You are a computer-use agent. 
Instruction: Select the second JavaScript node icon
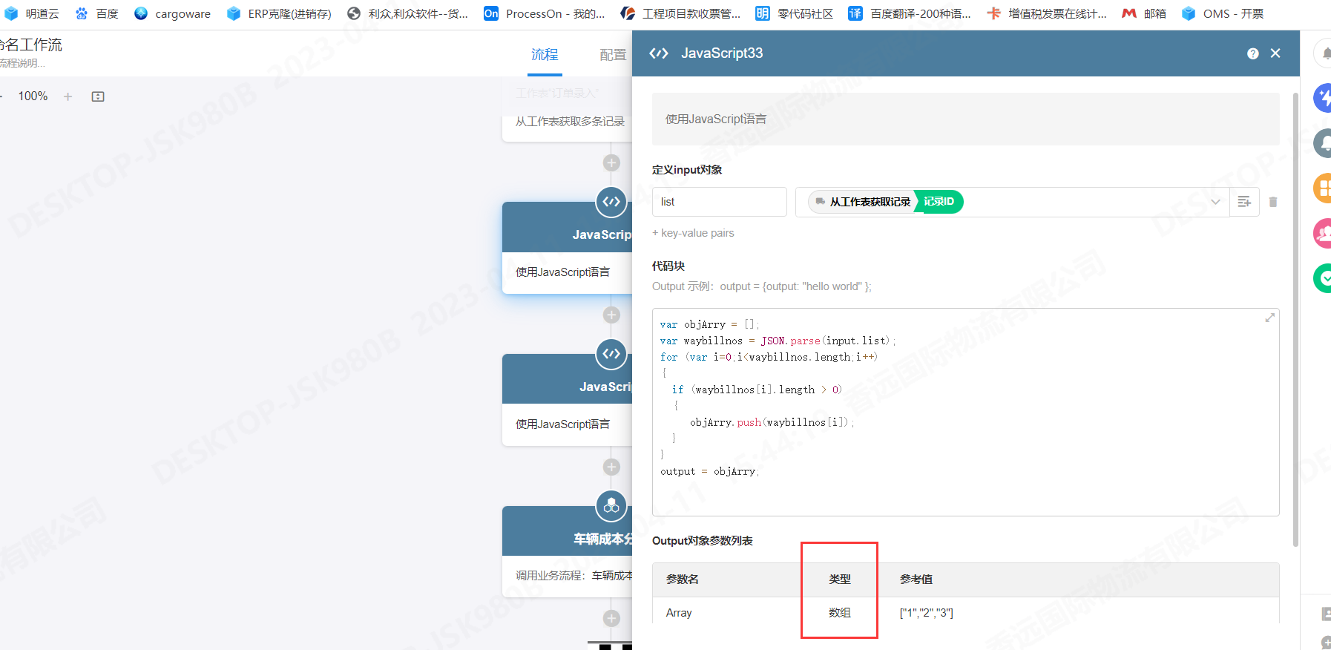[x=611, y=354]
